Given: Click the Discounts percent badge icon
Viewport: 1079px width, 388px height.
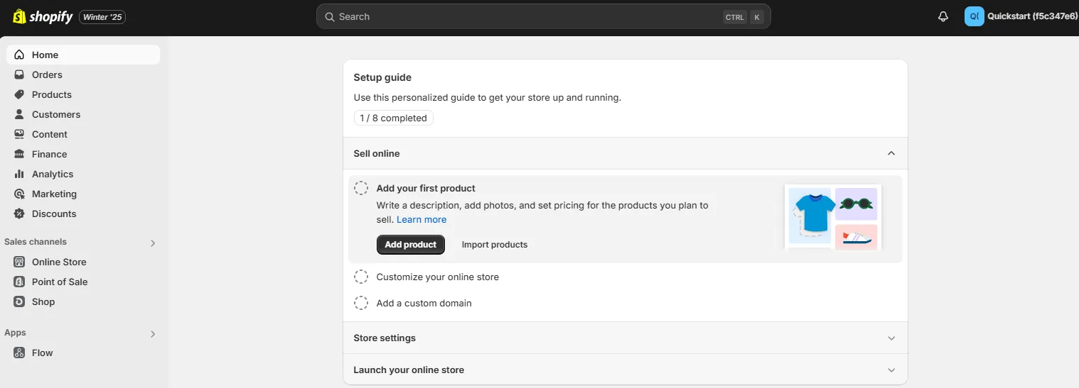Looking at the screenshot, I should (19, 214).
